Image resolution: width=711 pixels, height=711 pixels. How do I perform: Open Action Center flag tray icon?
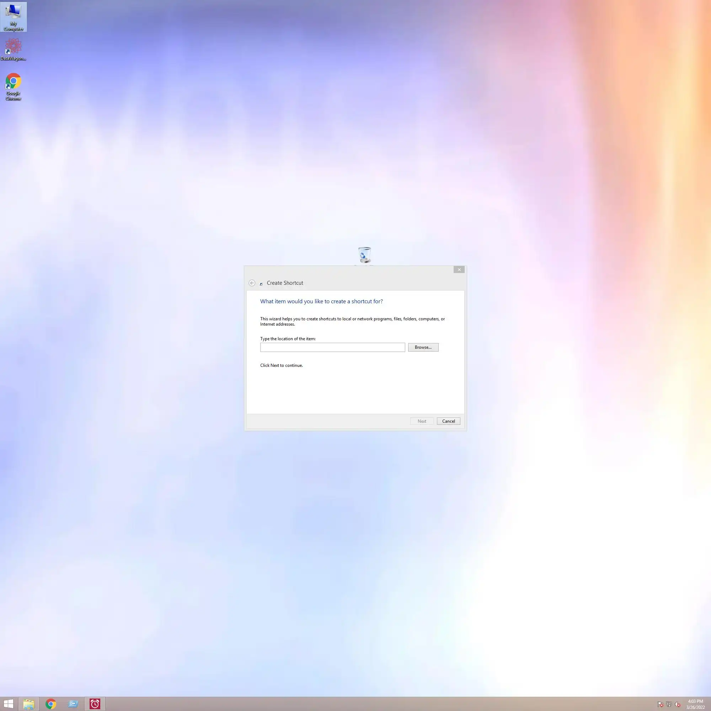tap(660, 704)
